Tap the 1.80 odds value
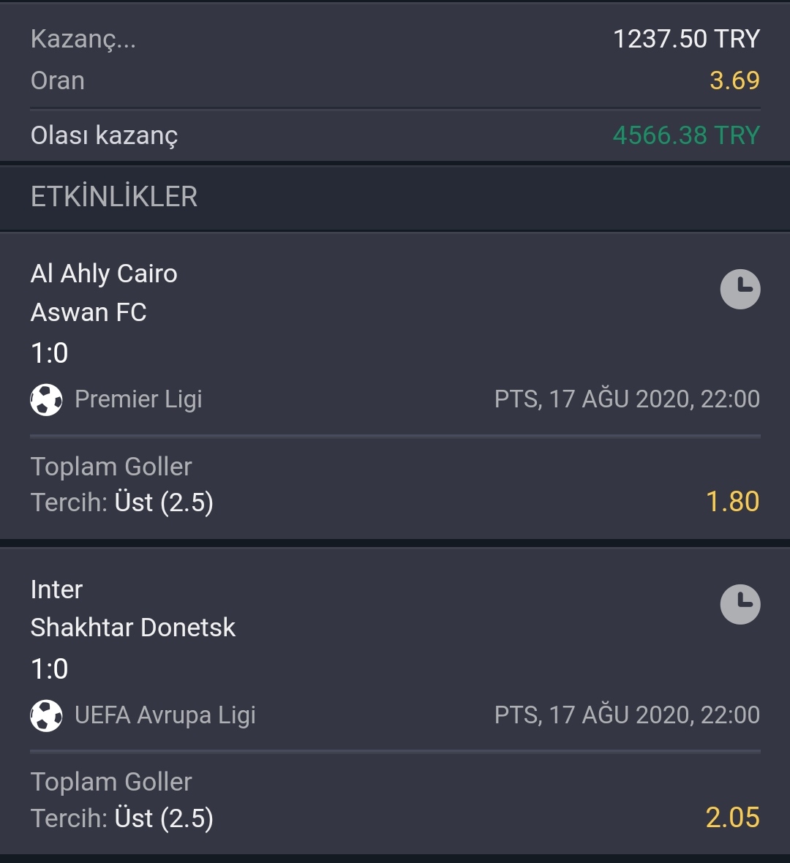 732,502
